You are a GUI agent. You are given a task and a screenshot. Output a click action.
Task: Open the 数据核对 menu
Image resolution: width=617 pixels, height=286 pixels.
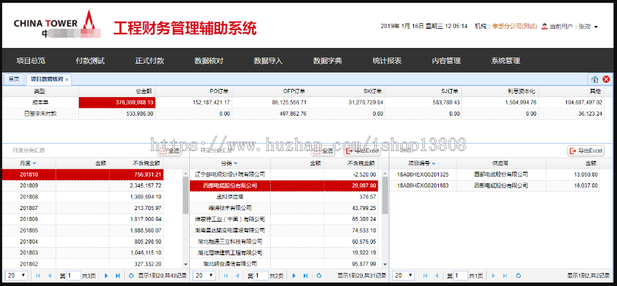coord(209,61)
